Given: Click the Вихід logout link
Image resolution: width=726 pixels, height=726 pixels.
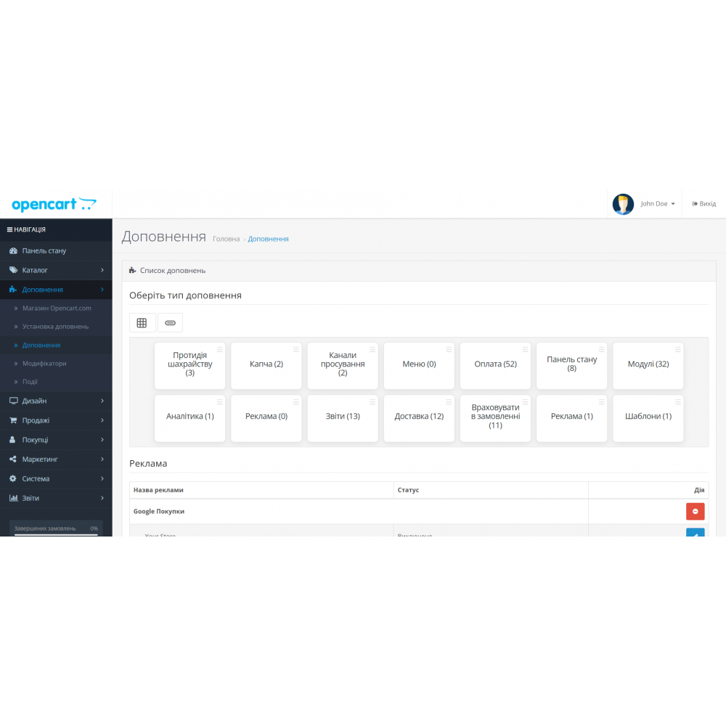Looking at the screenshot, I should coord(703,204).
